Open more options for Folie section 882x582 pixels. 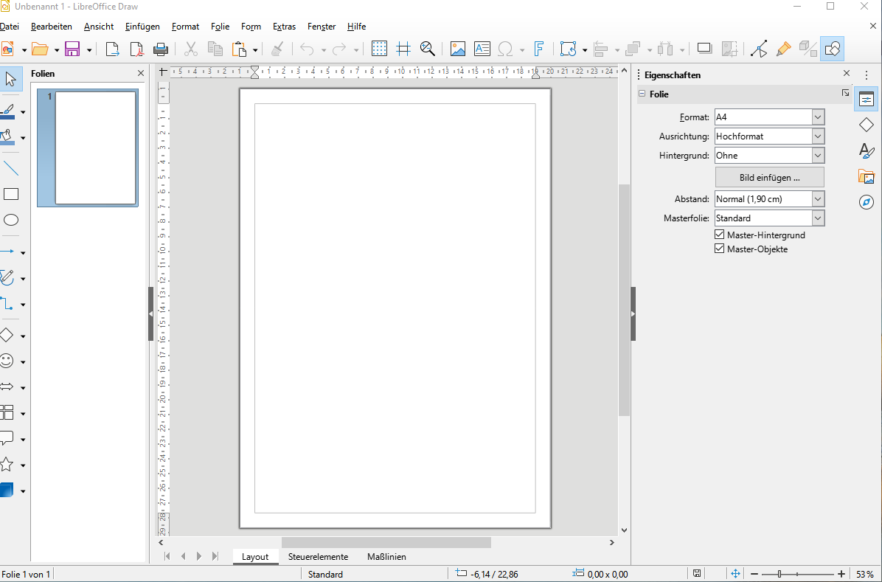click(x=845, y=94)
